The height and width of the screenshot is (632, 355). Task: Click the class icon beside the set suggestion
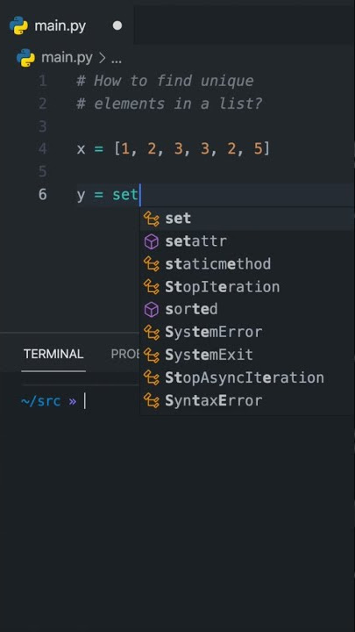click(x=152, y=219)
